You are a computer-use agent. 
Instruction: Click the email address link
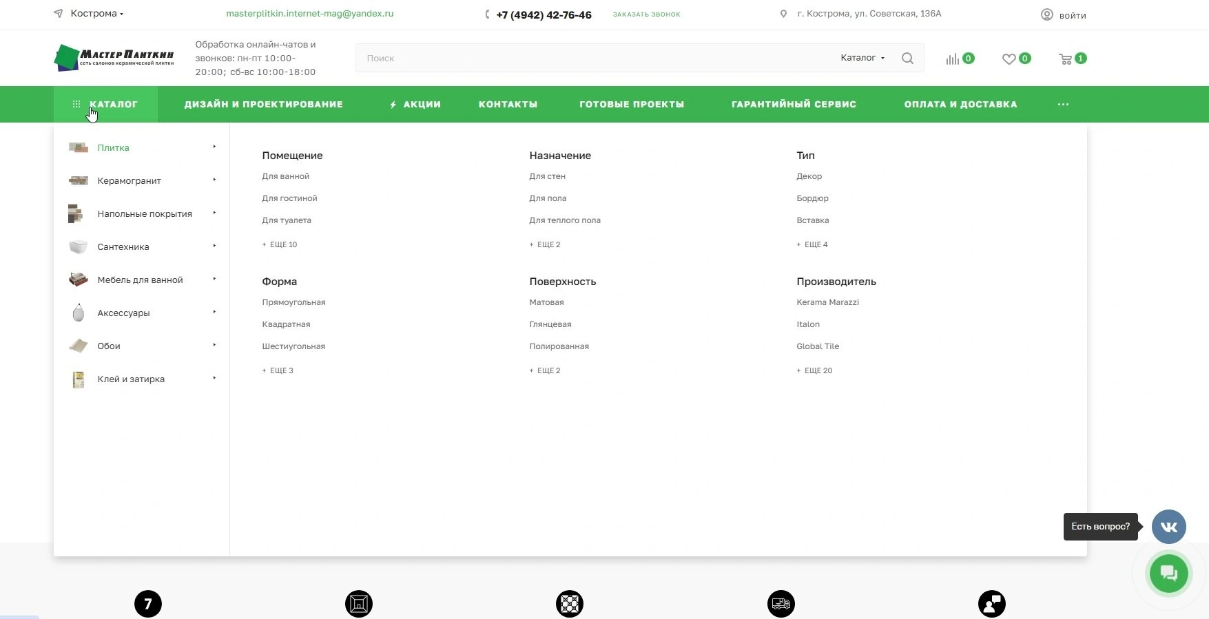click(x=309, y=14)
